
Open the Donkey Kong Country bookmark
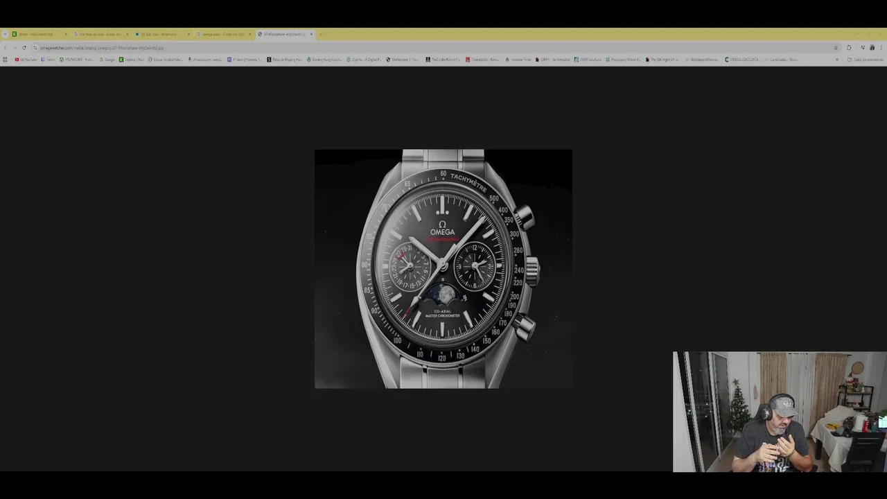[x=324, y=60]
